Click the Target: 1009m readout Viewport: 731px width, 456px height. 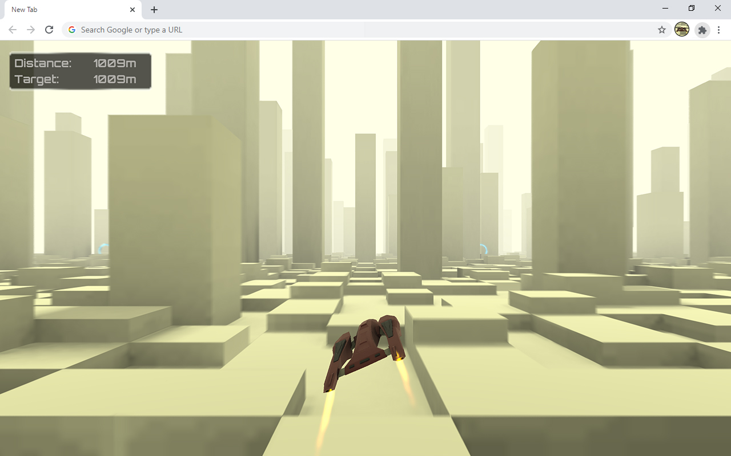[x=75, y=79]
